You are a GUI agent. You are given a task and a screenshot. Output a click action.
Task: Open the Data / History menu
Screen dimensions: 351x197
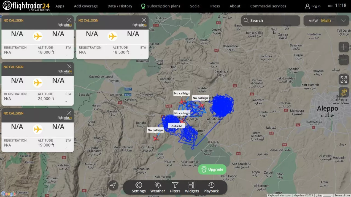[120, 6]
